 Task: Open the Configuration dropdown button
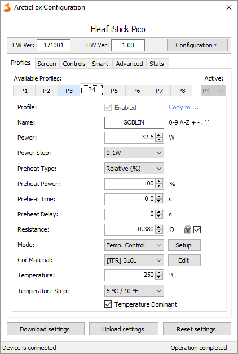(197, 45)
